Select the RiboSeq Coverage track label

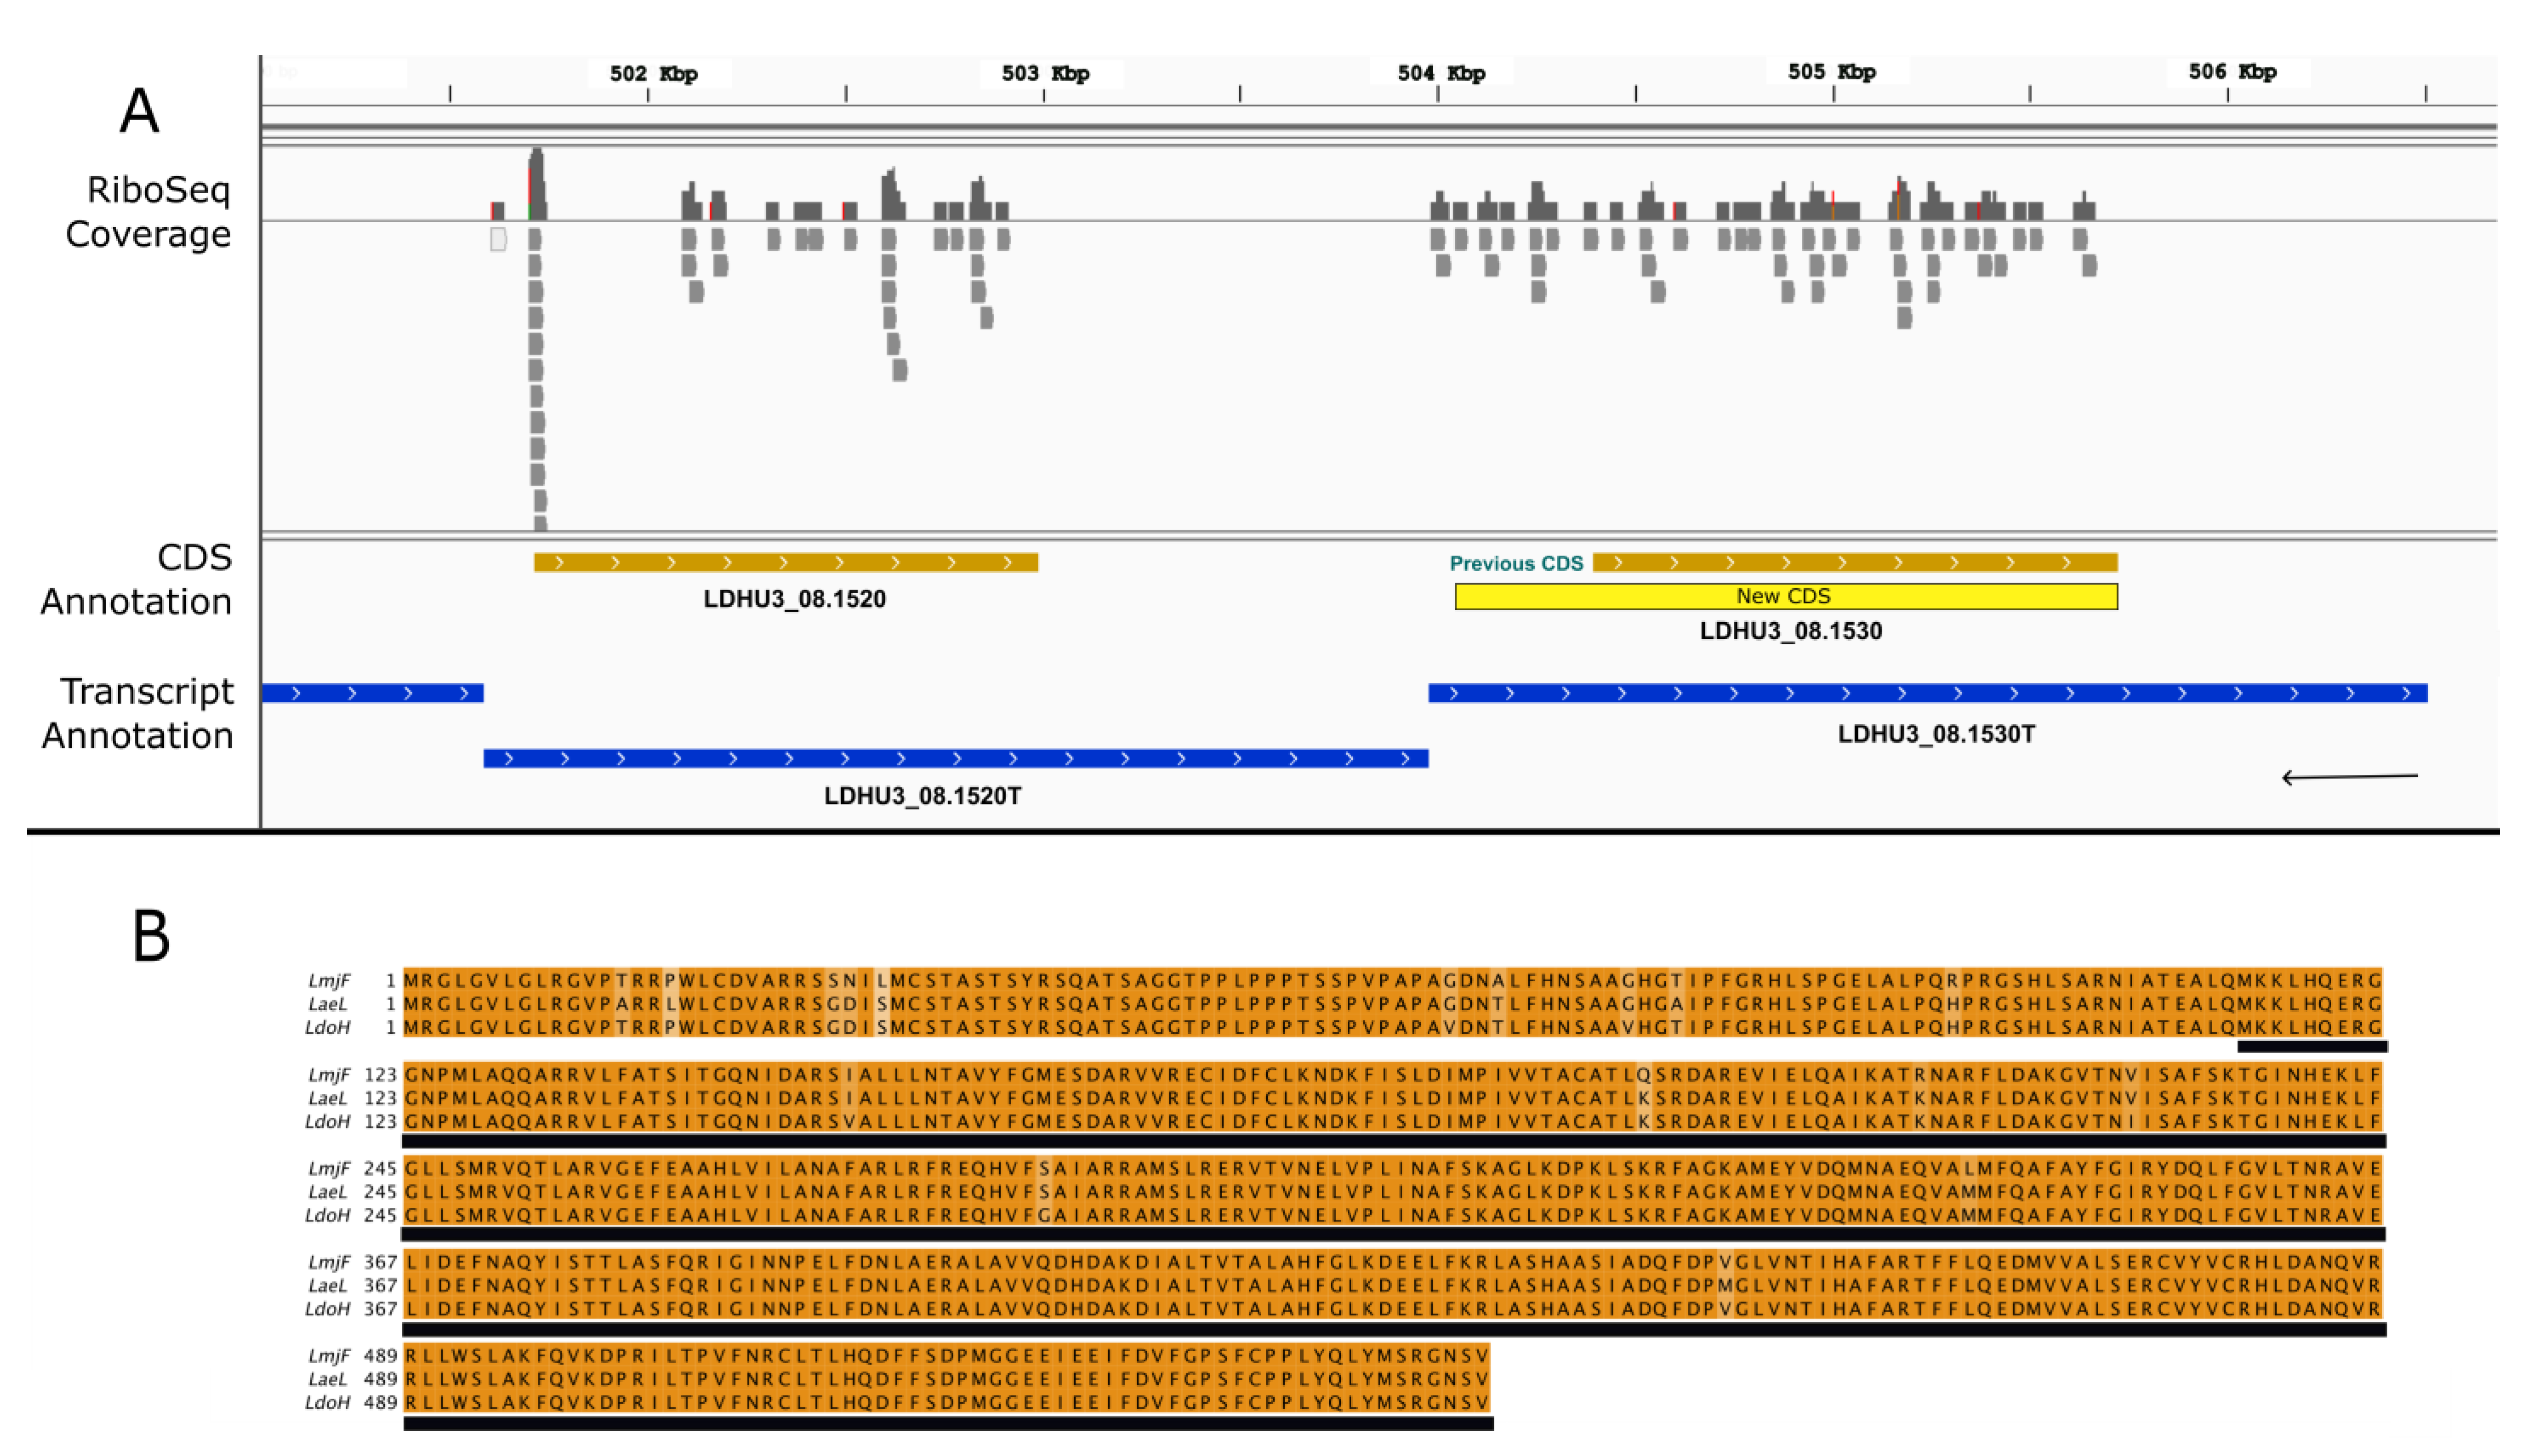[x=148, y=212]
